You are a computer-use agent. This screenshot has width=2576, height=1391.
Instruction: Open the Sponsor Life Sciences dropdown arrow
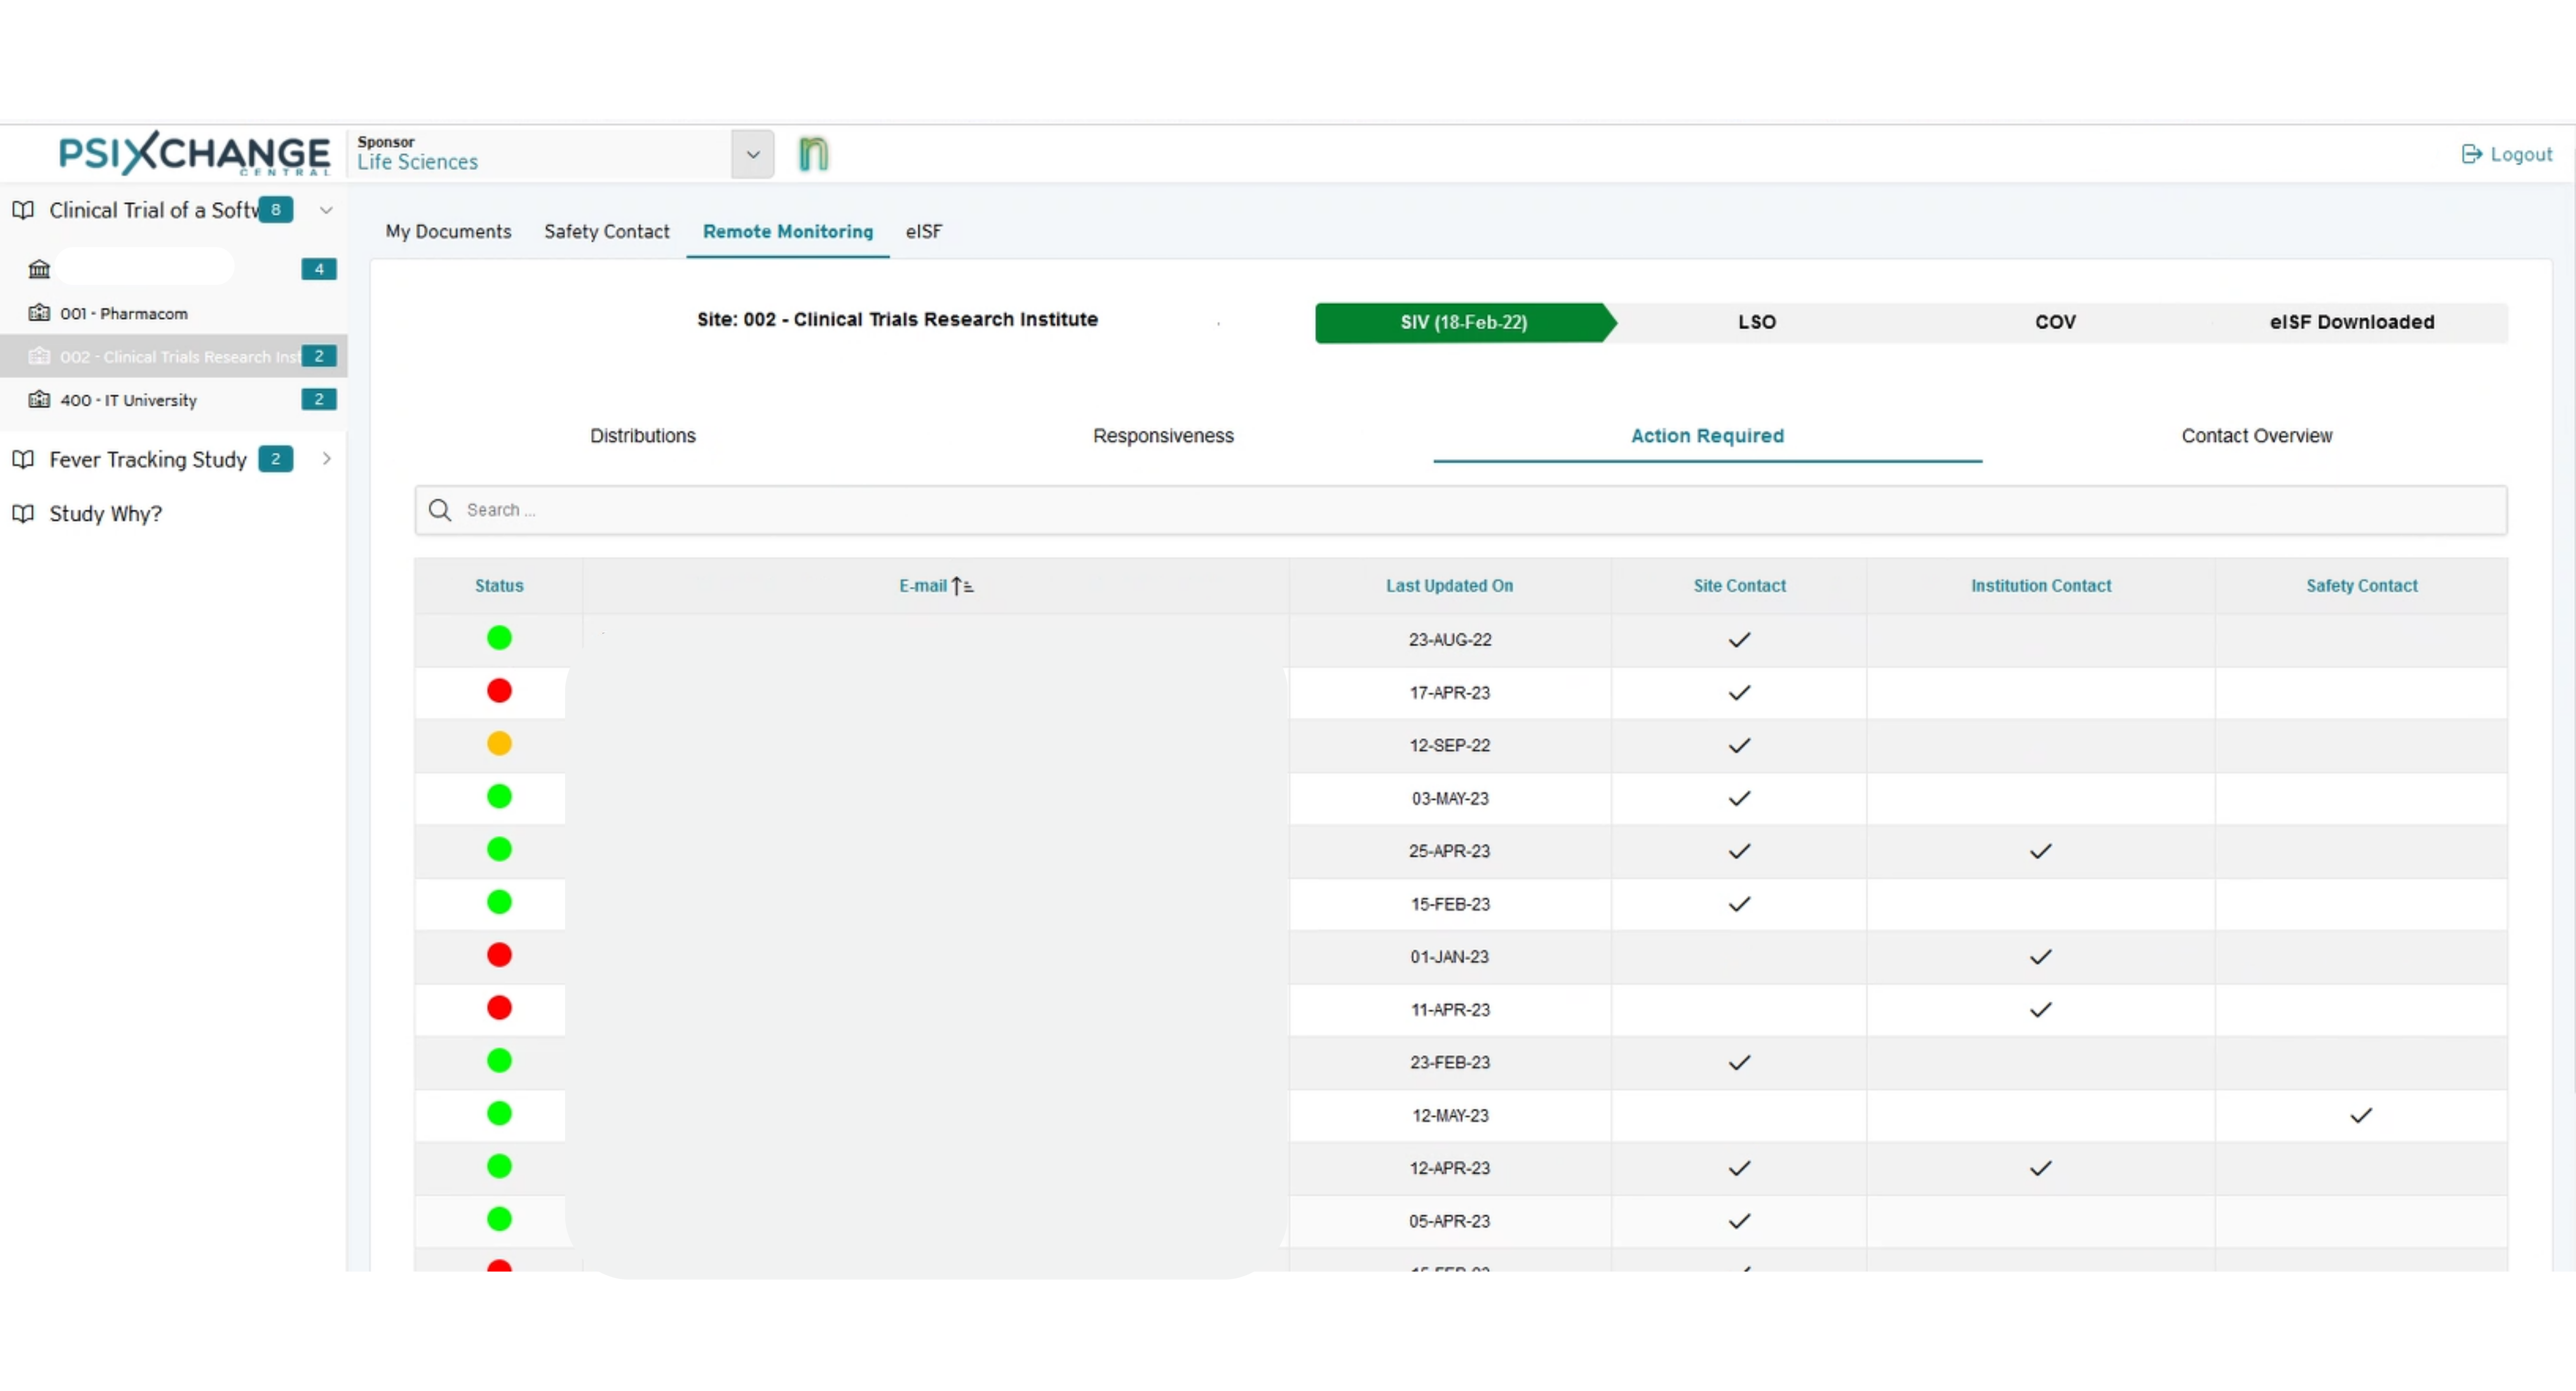click(x=753, y=155)
